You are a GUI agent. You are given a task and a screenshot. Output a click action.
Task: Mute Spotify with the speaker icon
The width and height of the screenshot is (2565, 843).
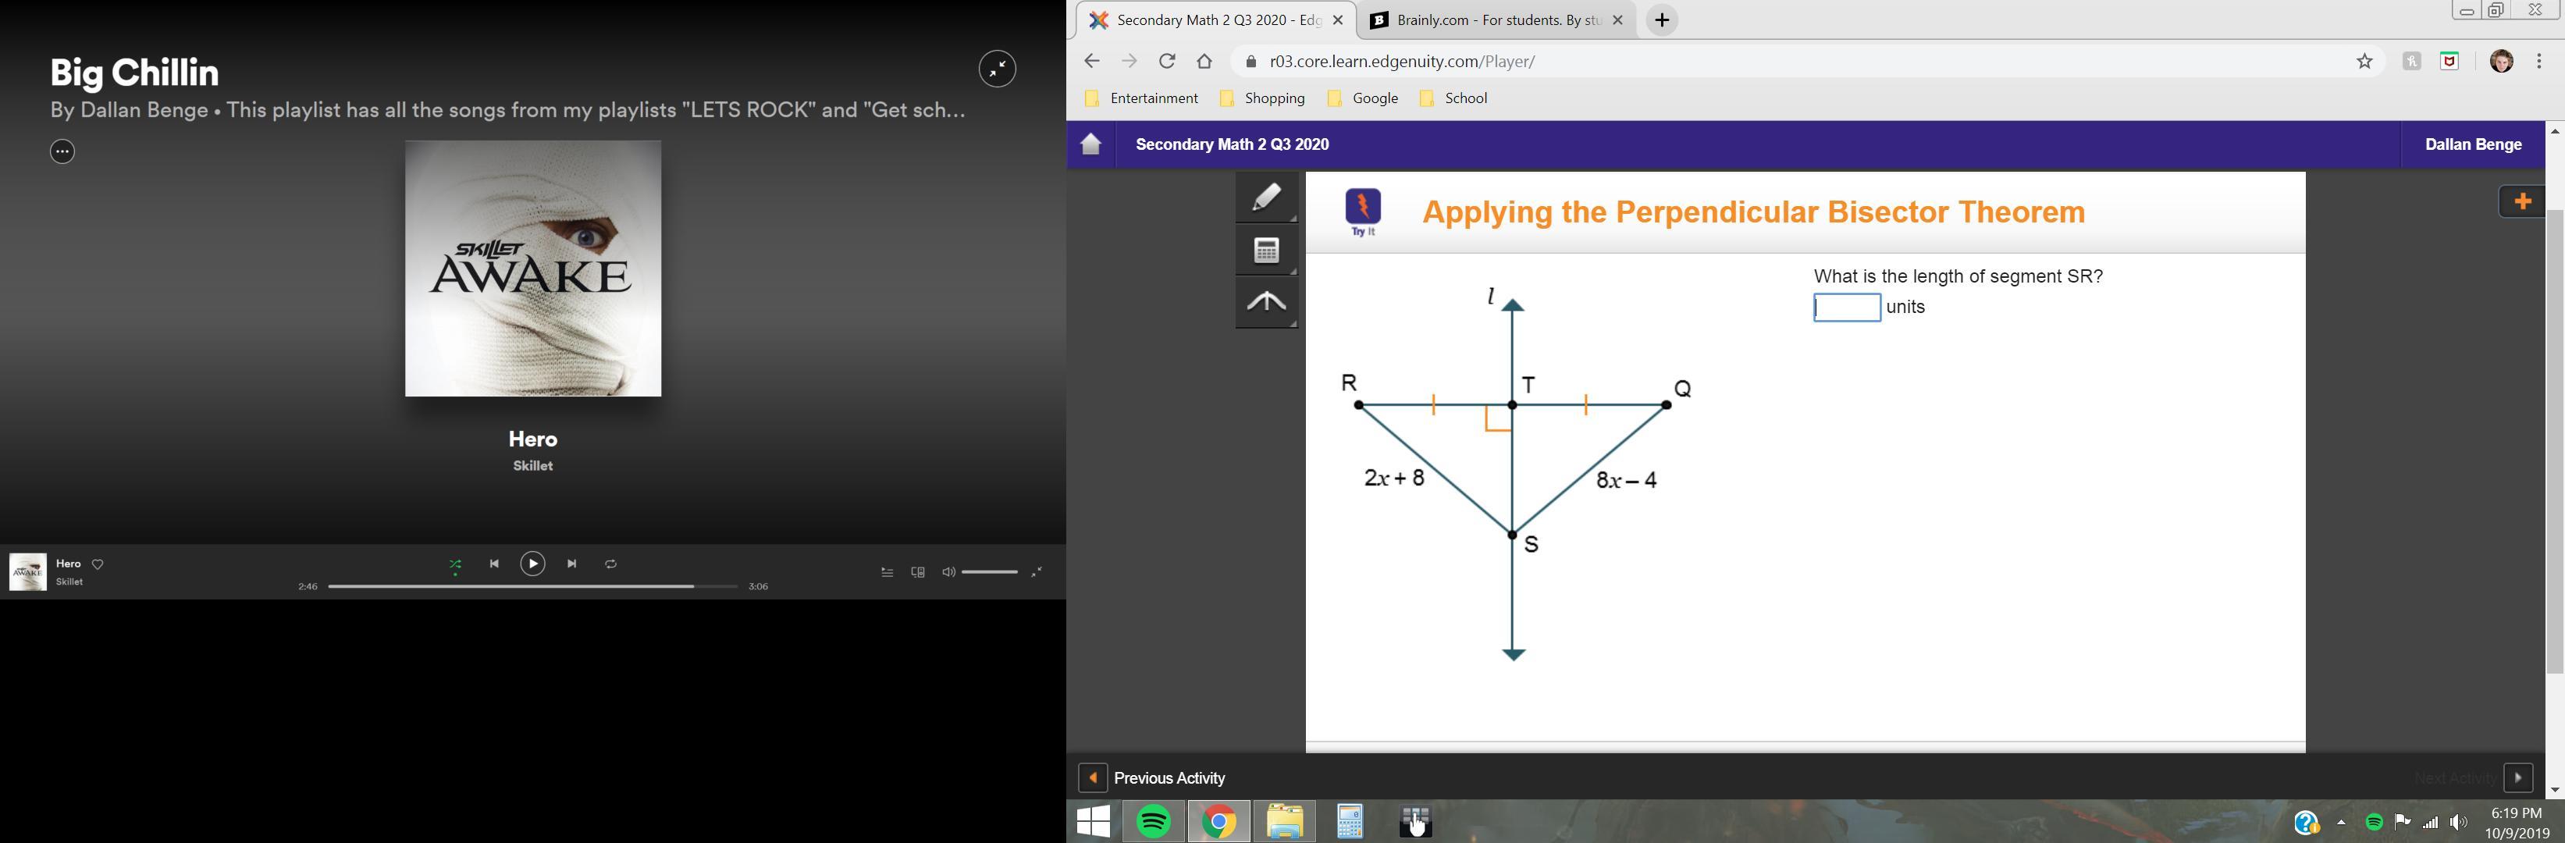coord(948,572)
